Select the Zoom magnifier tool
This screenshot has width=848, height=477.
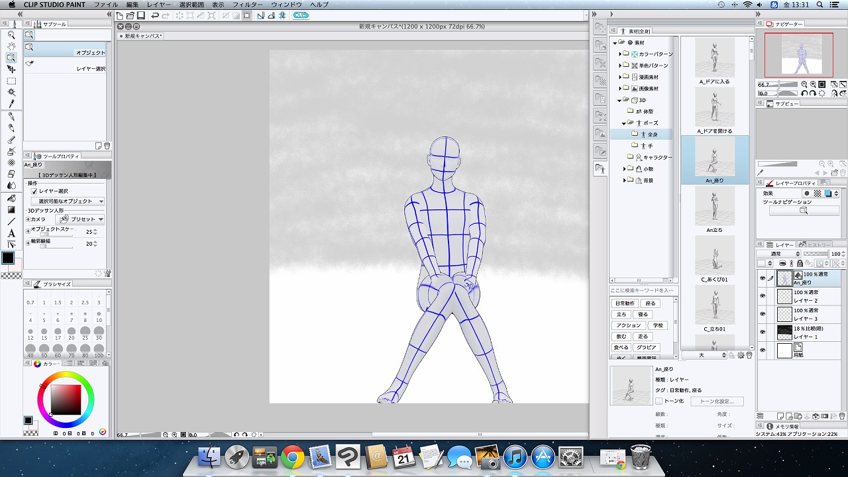point(11,35)
